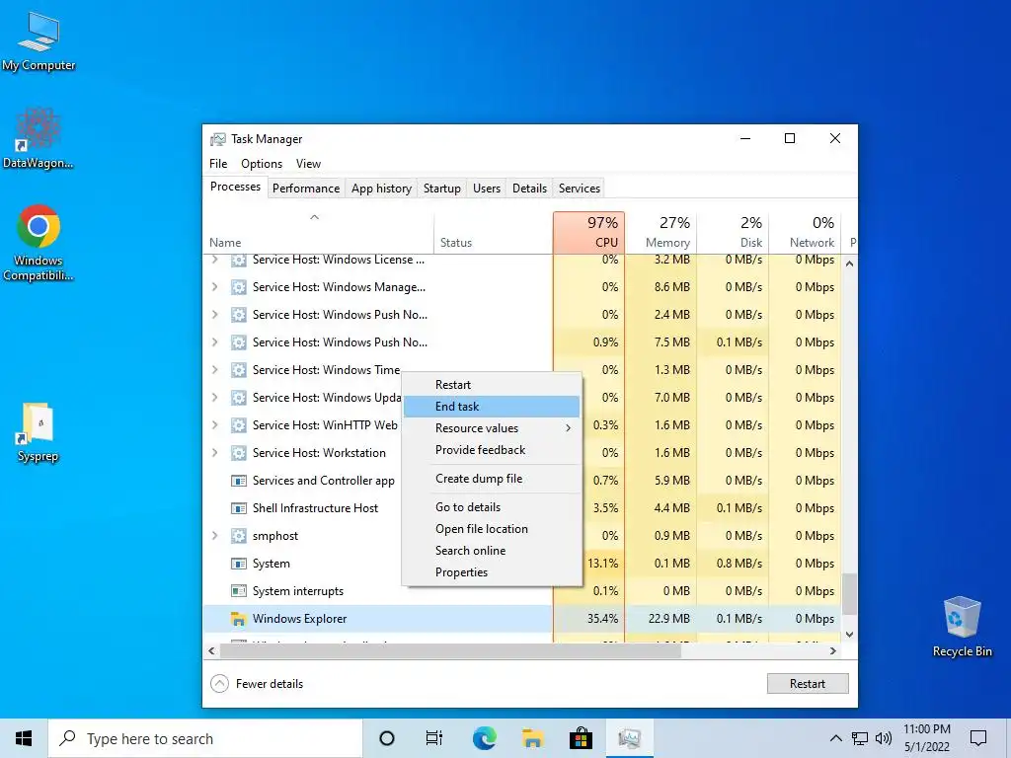The width and height of the screenshot is (1011, 758).
Task: Sort by the Disk column header
Action: tap(734, 232)
